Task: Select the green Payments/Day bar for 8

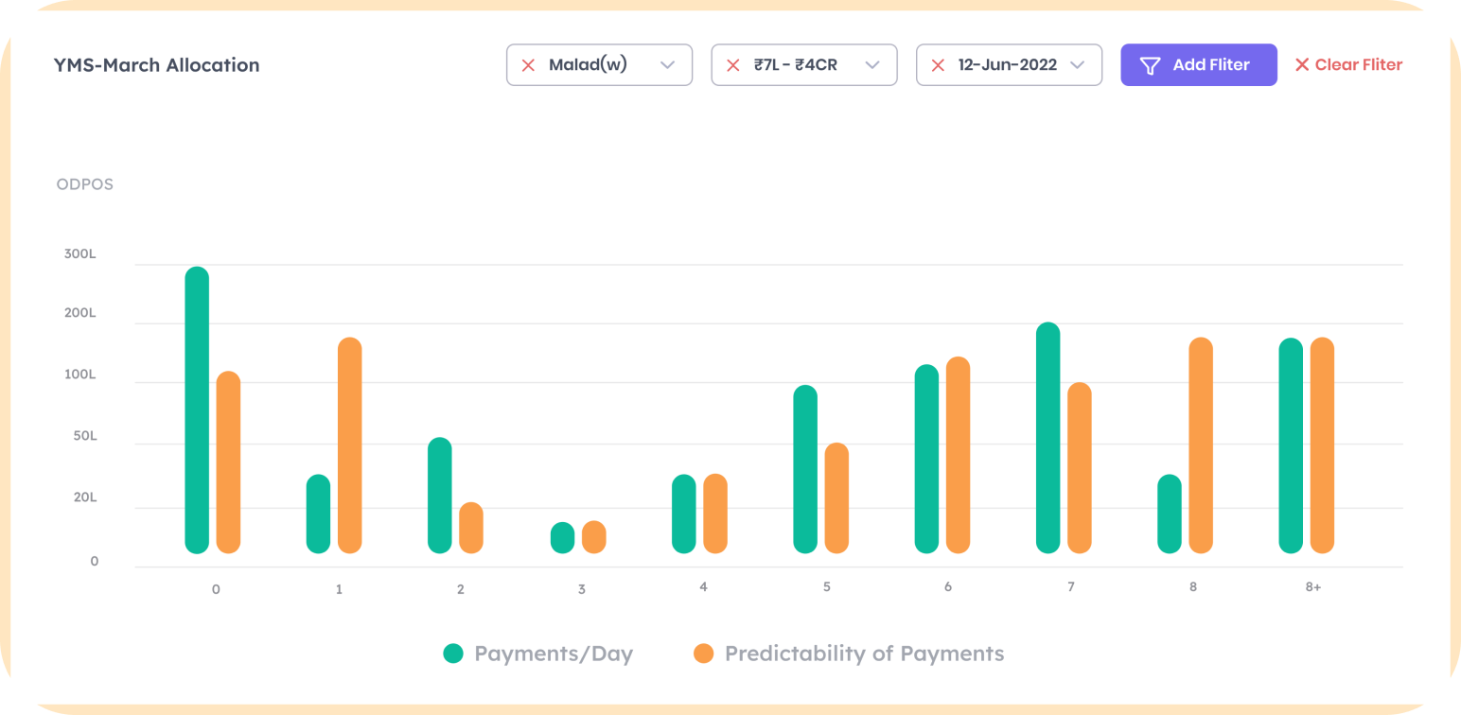Action: [1170, 514]
